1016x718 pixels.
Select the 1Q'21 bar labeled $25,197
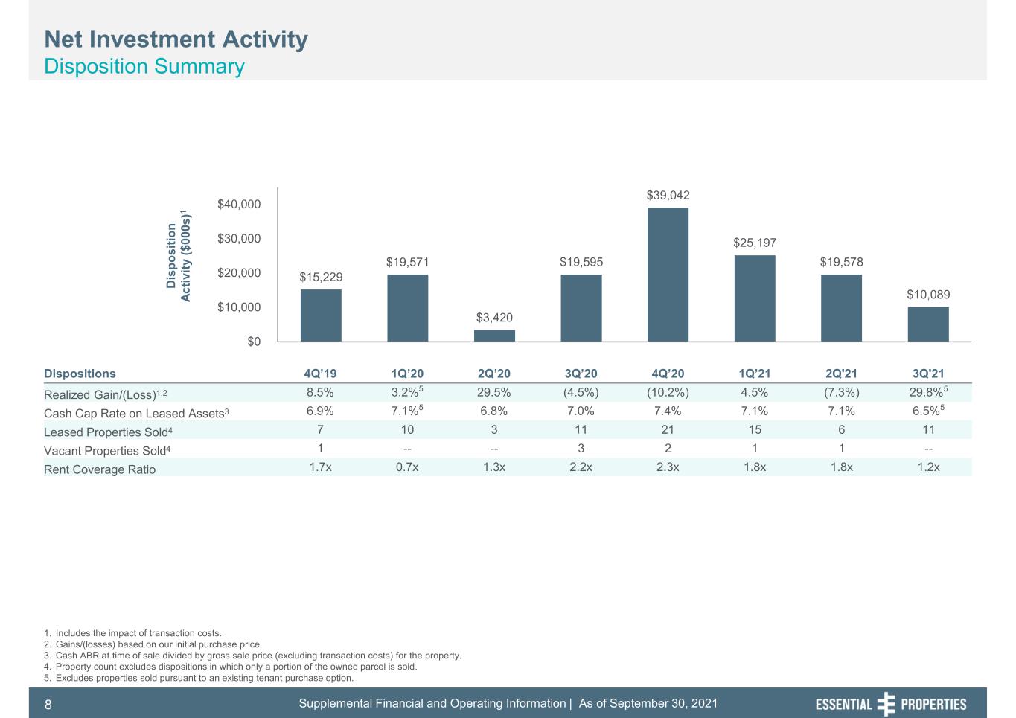(755, 298)
